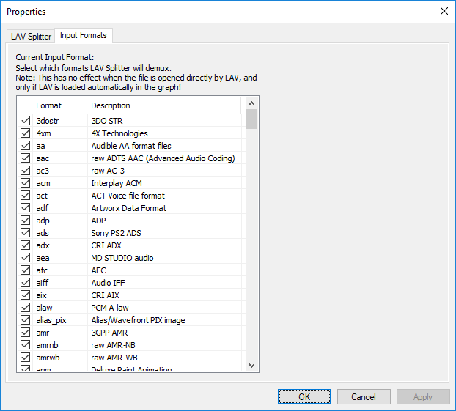The image size is (456, 411).
Task: Select the 'Sony PS2 ADS' description
Action: click(x=116, y=233)
